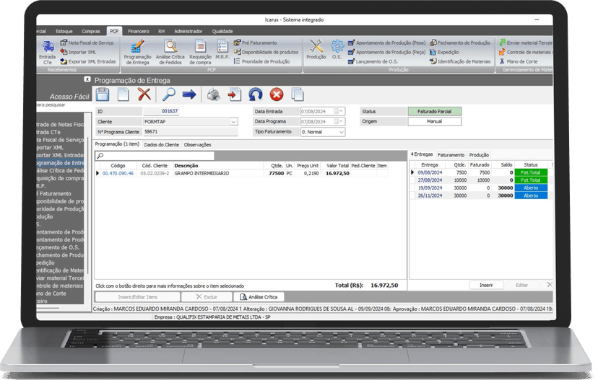Open the M.R.P. ribbon icon
Viewport: 598px width, 380px height.
coord(222,50)
